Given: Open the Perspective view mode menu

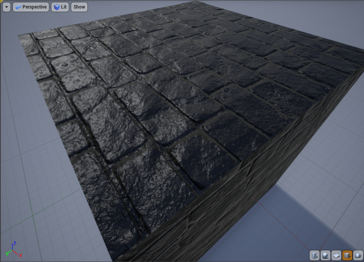Looking at the screenshot, I should (x=31, y=7).
